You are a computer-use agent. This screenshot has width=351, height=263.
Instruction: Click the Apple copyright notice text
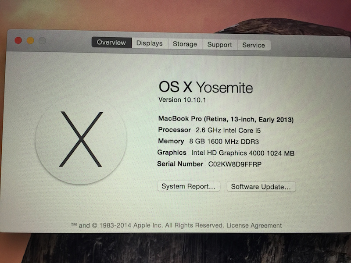coord(147,225)
